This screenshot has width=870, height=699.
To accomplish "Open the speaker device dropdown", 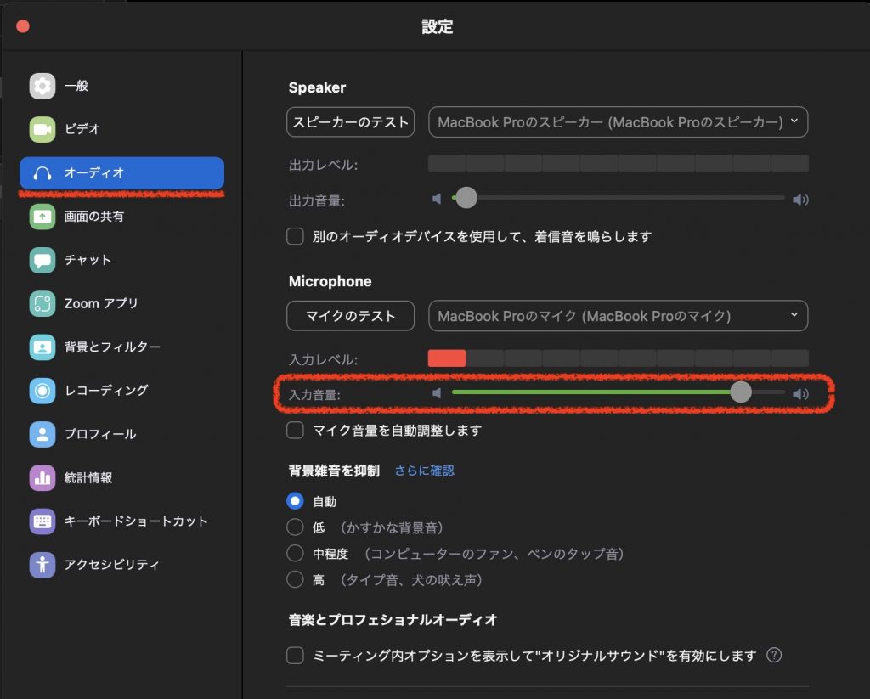I will click(x=618, y=121).
